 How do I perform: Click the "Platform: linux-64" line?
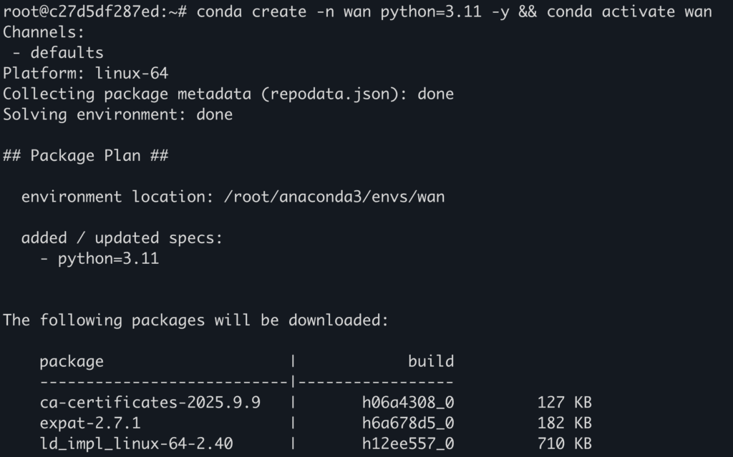[x=85, y=73]
